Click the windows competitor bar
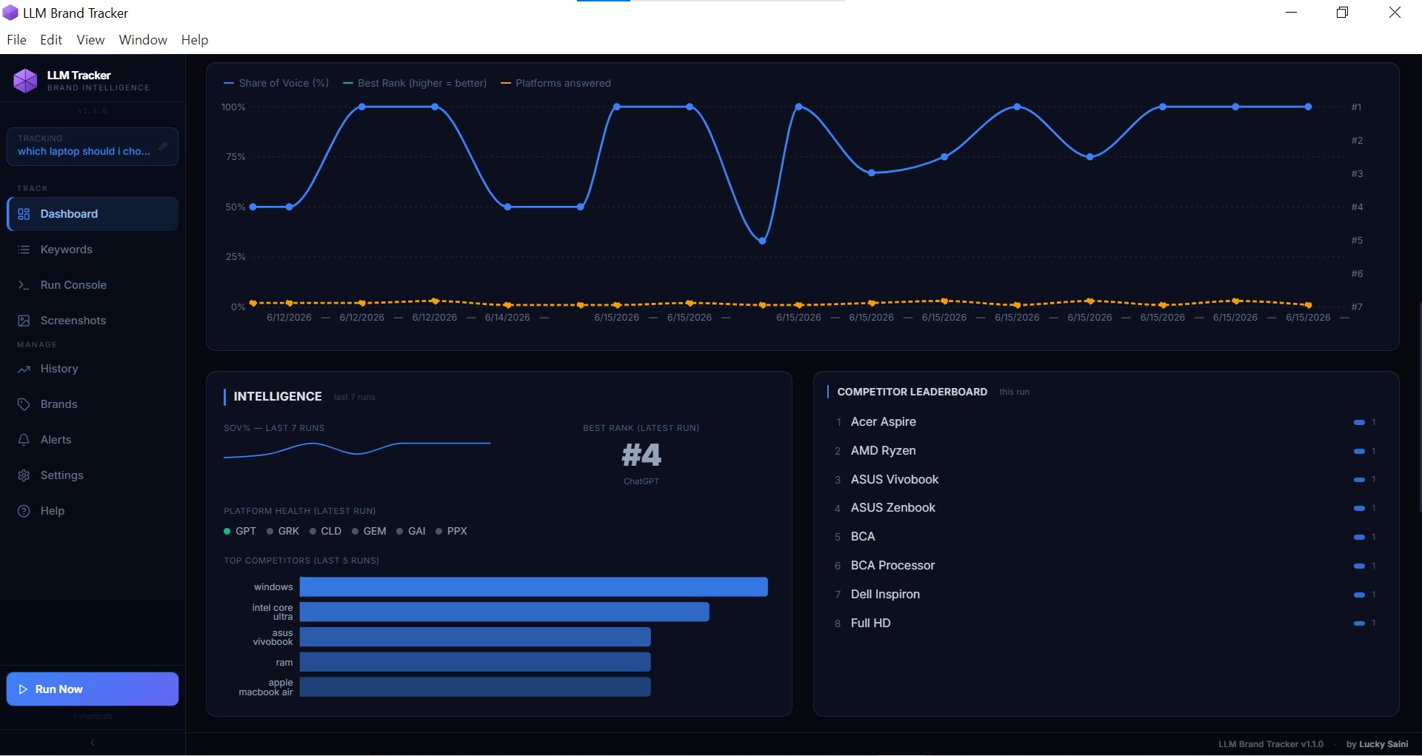This screenshot has width=1422, height=756. 534,587
